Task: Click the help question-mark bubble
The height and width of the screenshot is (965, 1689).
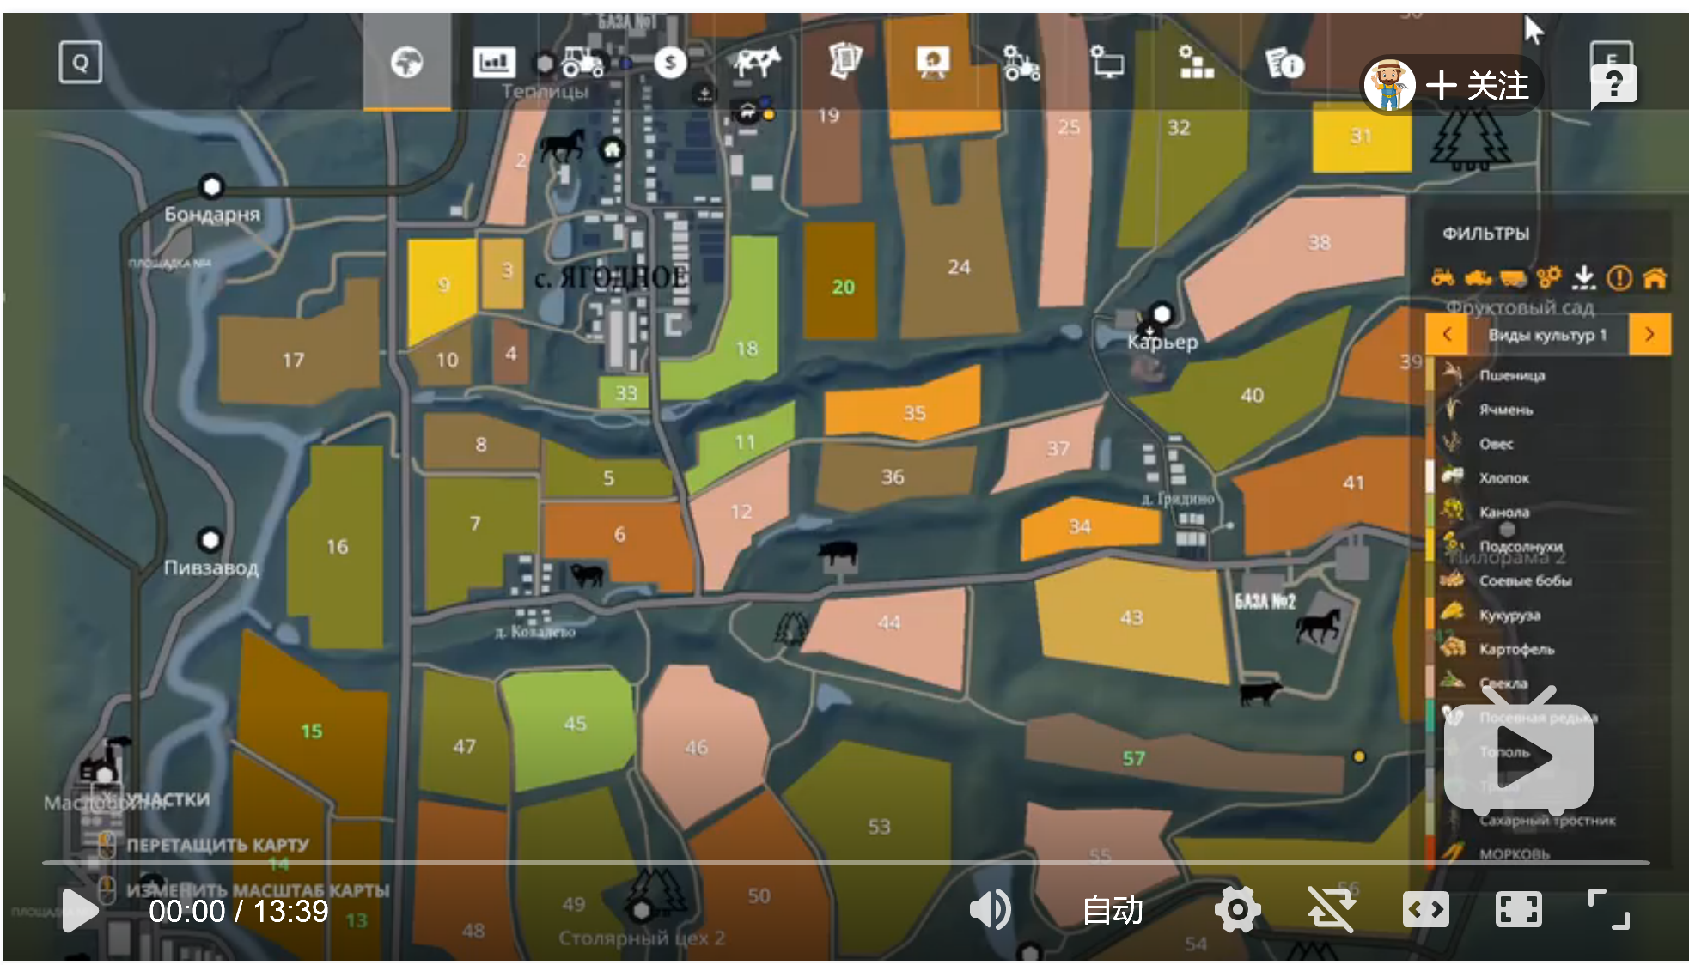Action: point(1613,85)
